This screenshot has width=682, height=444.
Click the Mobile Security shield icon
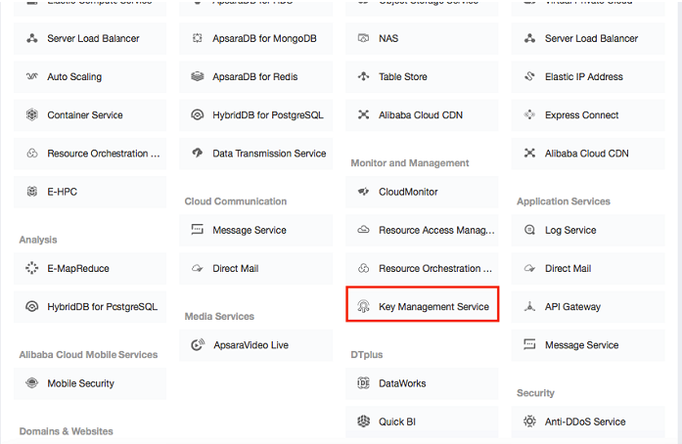(x=32, y=384)
